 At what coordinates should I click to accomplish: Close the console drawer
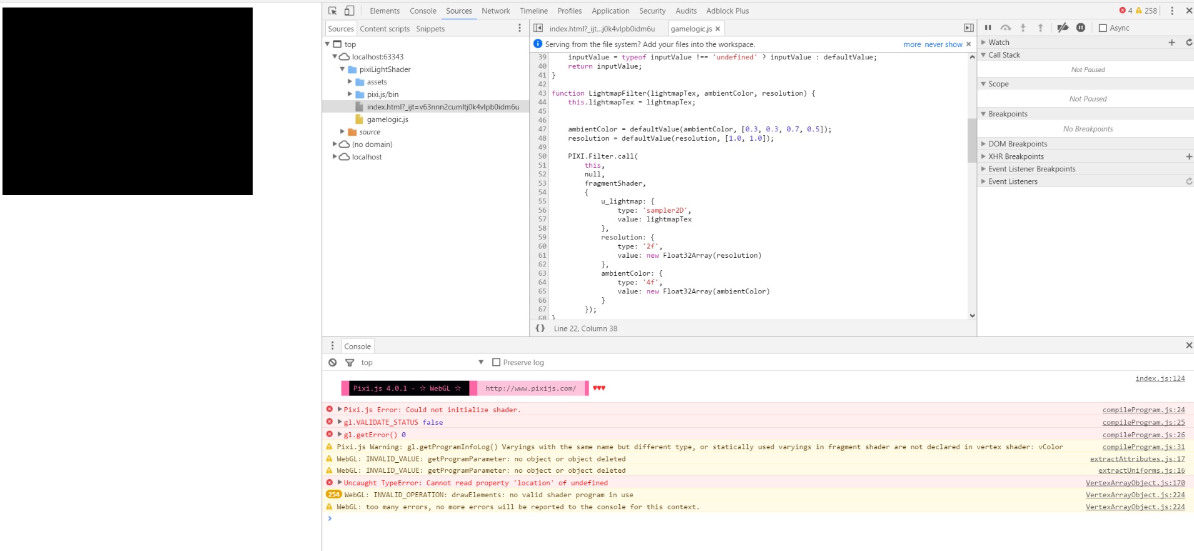coord(1189,345)
